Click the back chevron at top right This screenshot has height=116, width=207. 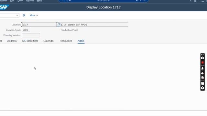coord(191,1)
